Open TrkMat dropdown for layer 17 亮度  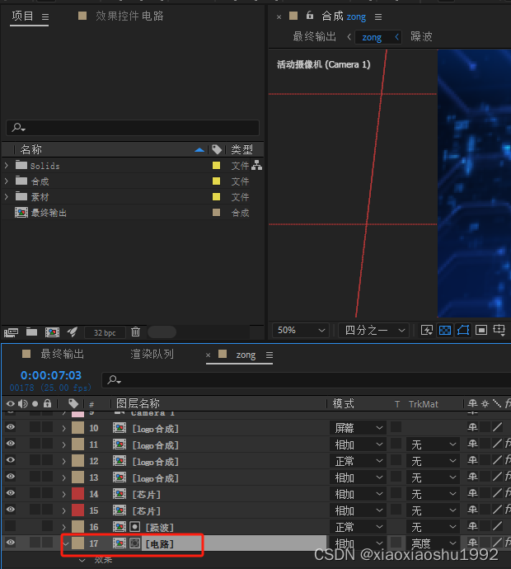[x=433, y=543]
